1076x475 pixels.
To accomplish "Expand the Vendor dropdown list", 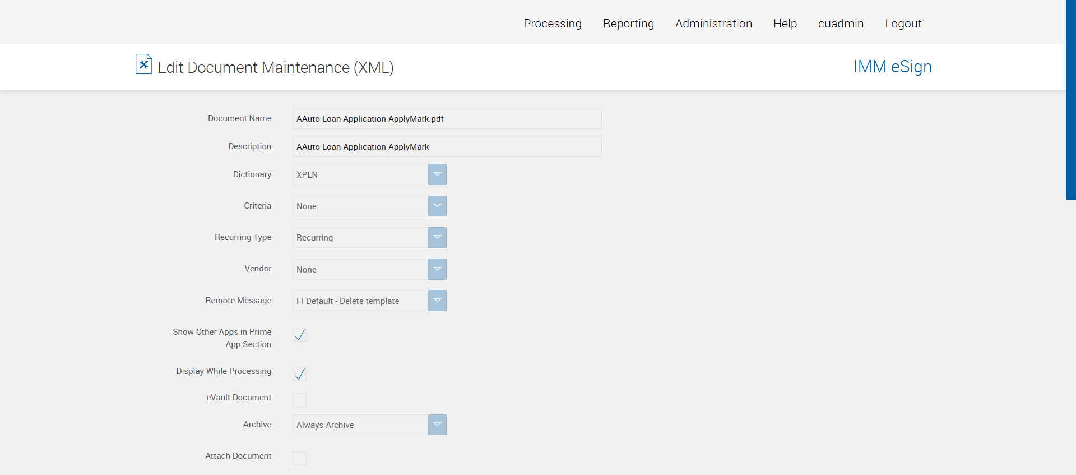I will click(x=437, y=269).
